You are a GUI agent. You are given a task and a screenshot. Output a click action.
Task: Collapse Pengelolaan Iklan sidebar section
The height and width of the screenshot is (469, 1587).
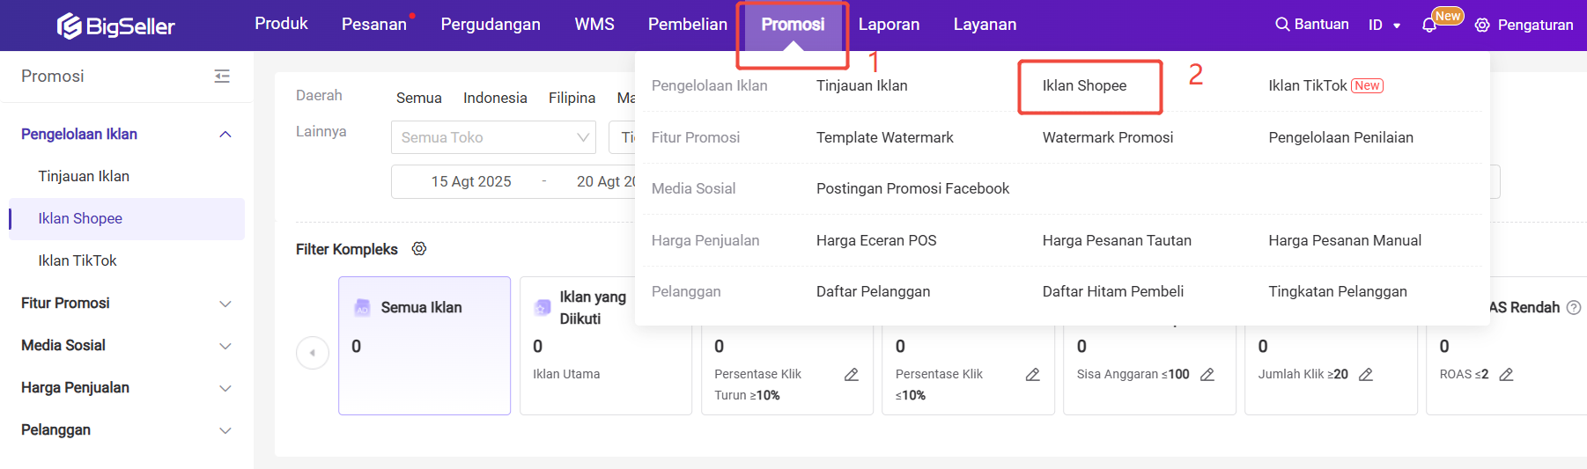[225, 135]
